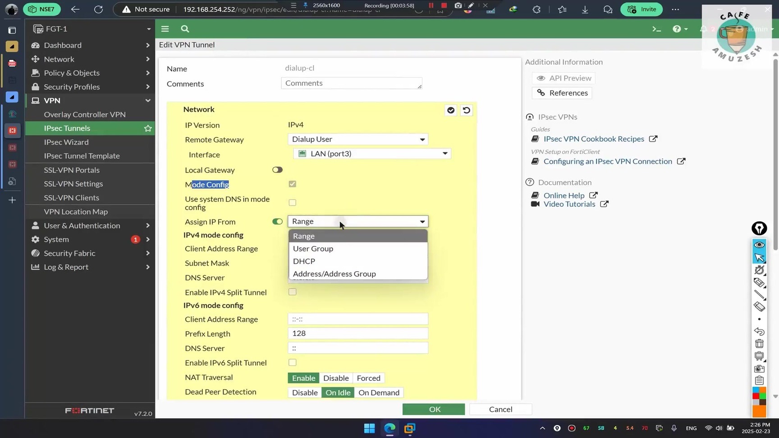Click the checkmark icon in the Network section
Viewport: 779px width, 438px height.
tap(451, 110)
